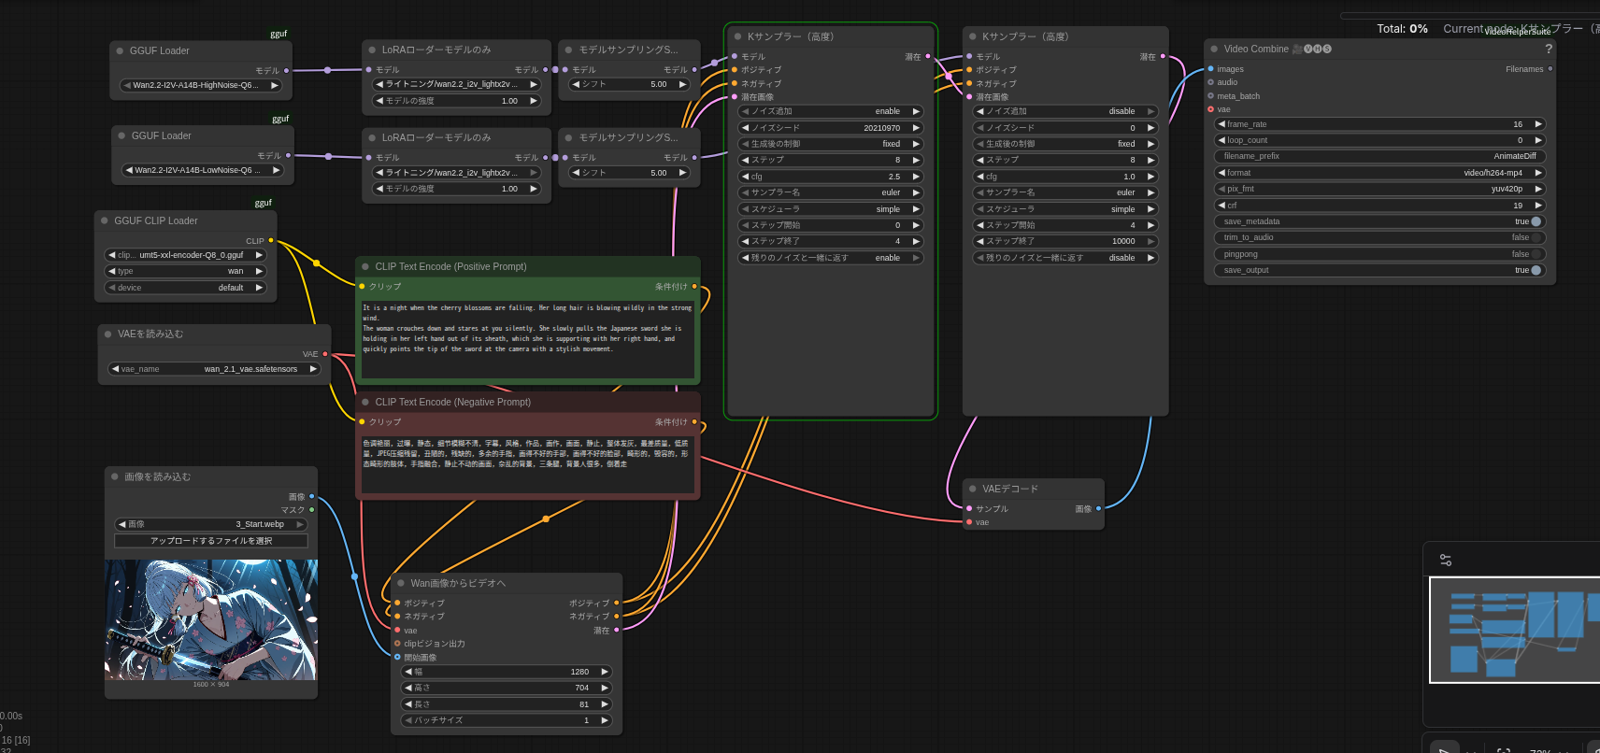Click the positive prompt text area
Screen dimensions: 1600x753
click(x=528, y=338)
